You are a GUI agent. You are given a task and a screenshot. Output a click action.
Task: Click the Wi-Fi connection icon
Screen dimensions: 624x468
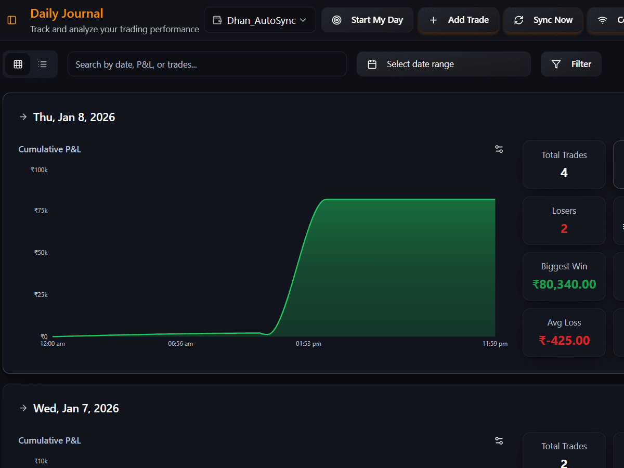pos(603,20)
